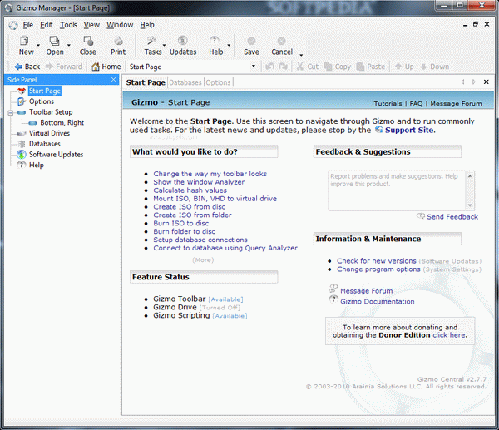Click the Undo icon
Image resolution: width=499 pixels, height=430 pixels.
(269, 67)
